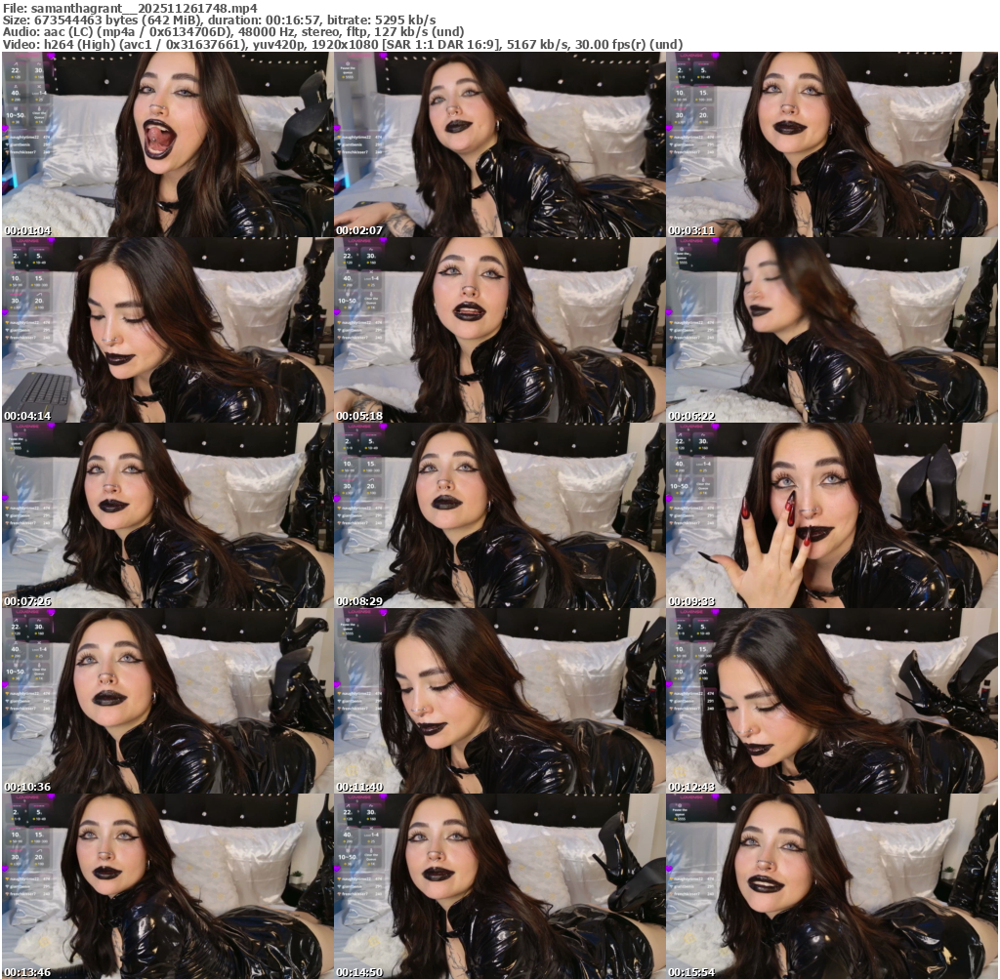Image resolution: width=1000 pixels, height=979 pixels.
Task: Select the frame stamped 00:04:14
Action: click(x=167, y=330)
